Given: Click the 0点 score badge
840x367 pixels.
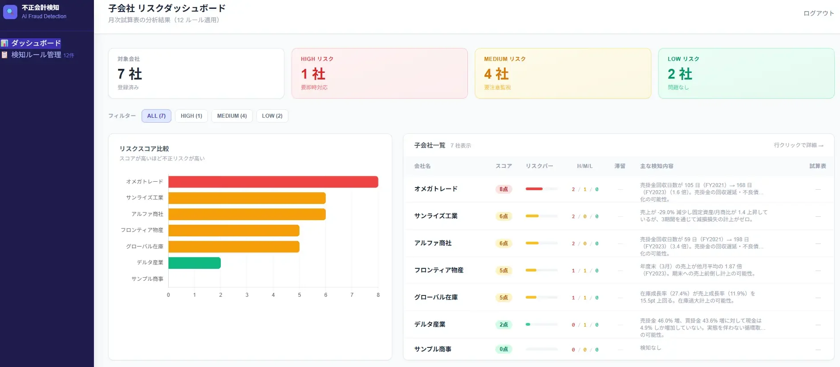Looking at the screenshot, I should pos(503,349).
